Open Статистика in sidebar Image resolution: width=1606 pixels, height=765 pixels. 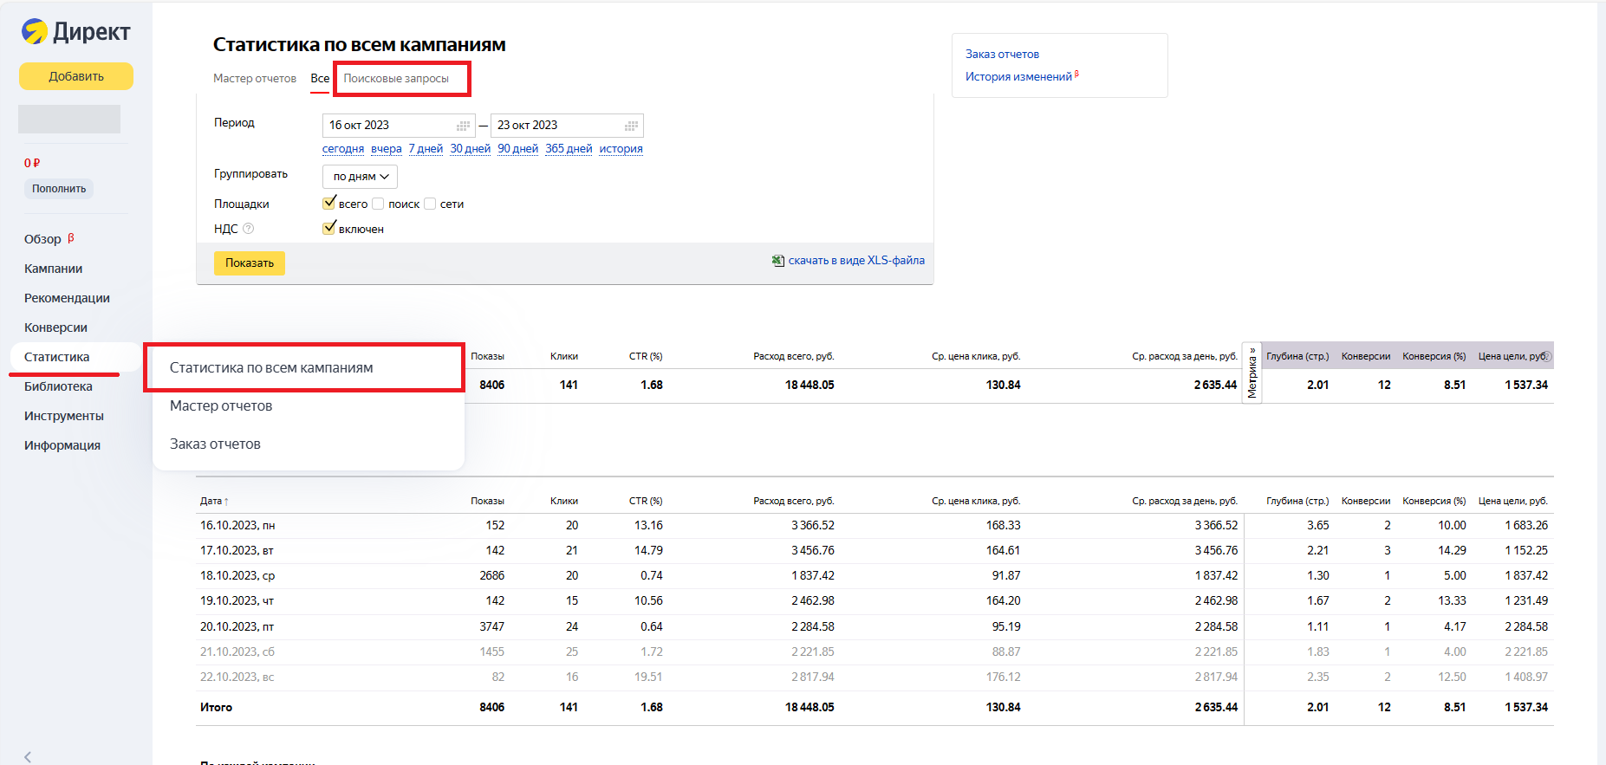click(56, 357)
